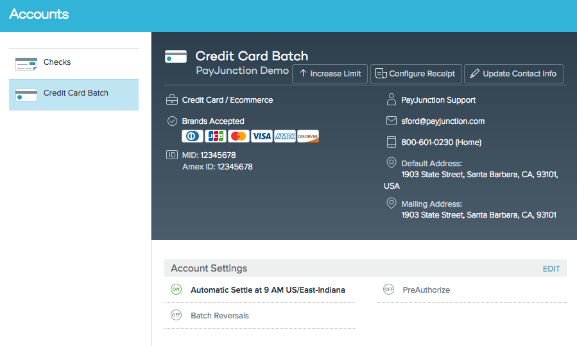This screenshot has height=346, width=577.
Task: Click the Batch Reversals label
Action: (220, 316)
